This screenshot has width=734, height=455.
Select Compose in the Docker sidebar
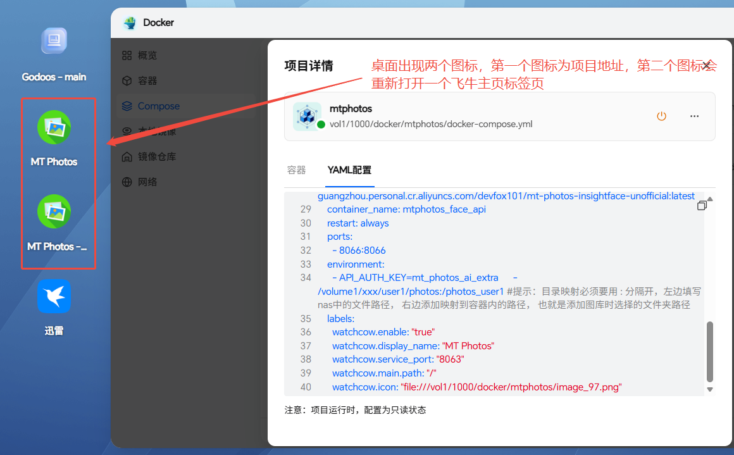pos(185,106)
